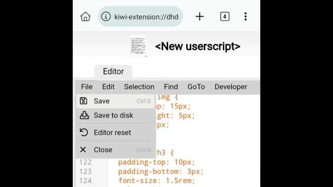Open the File menu
333x187 pixels.
click(x=87, y=87)
